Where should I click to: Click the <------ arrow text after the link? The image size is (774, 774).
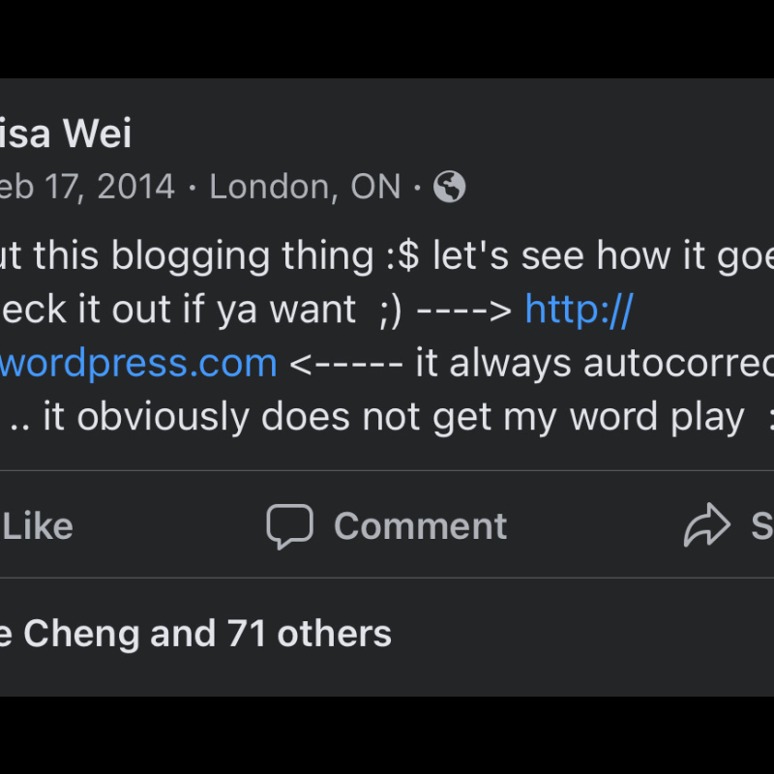pos(346,366)
